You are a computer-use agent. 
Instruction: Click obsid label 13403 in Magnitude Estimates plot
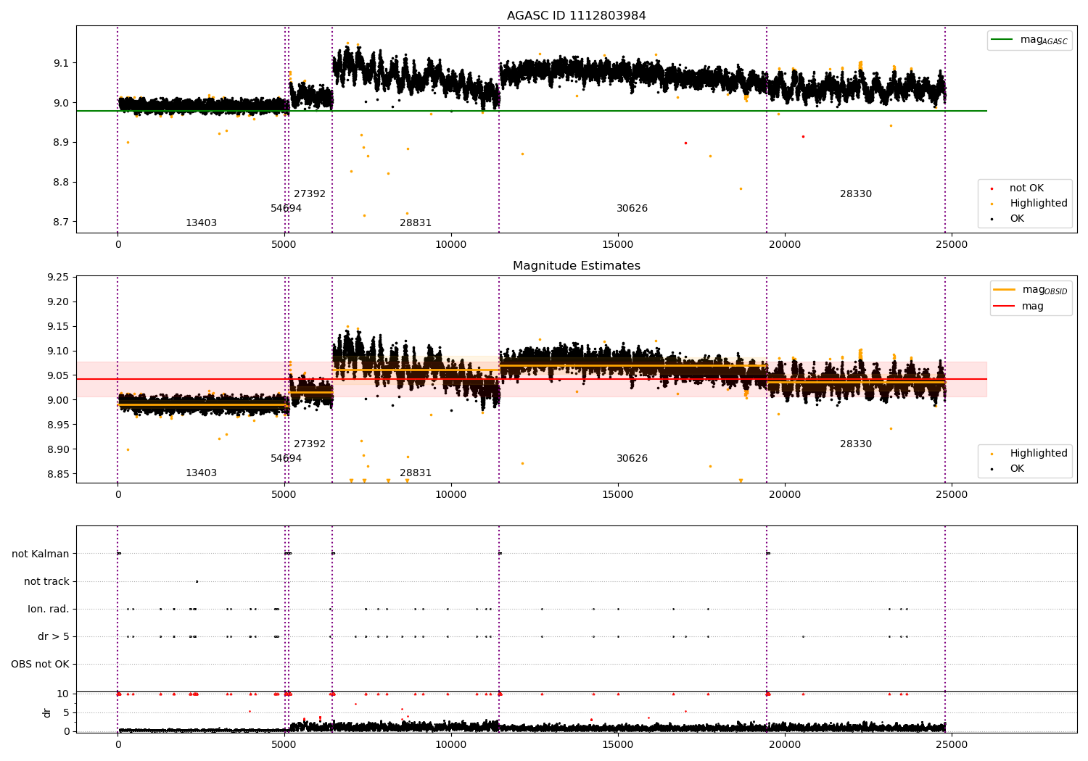click(x=201, y=473)
